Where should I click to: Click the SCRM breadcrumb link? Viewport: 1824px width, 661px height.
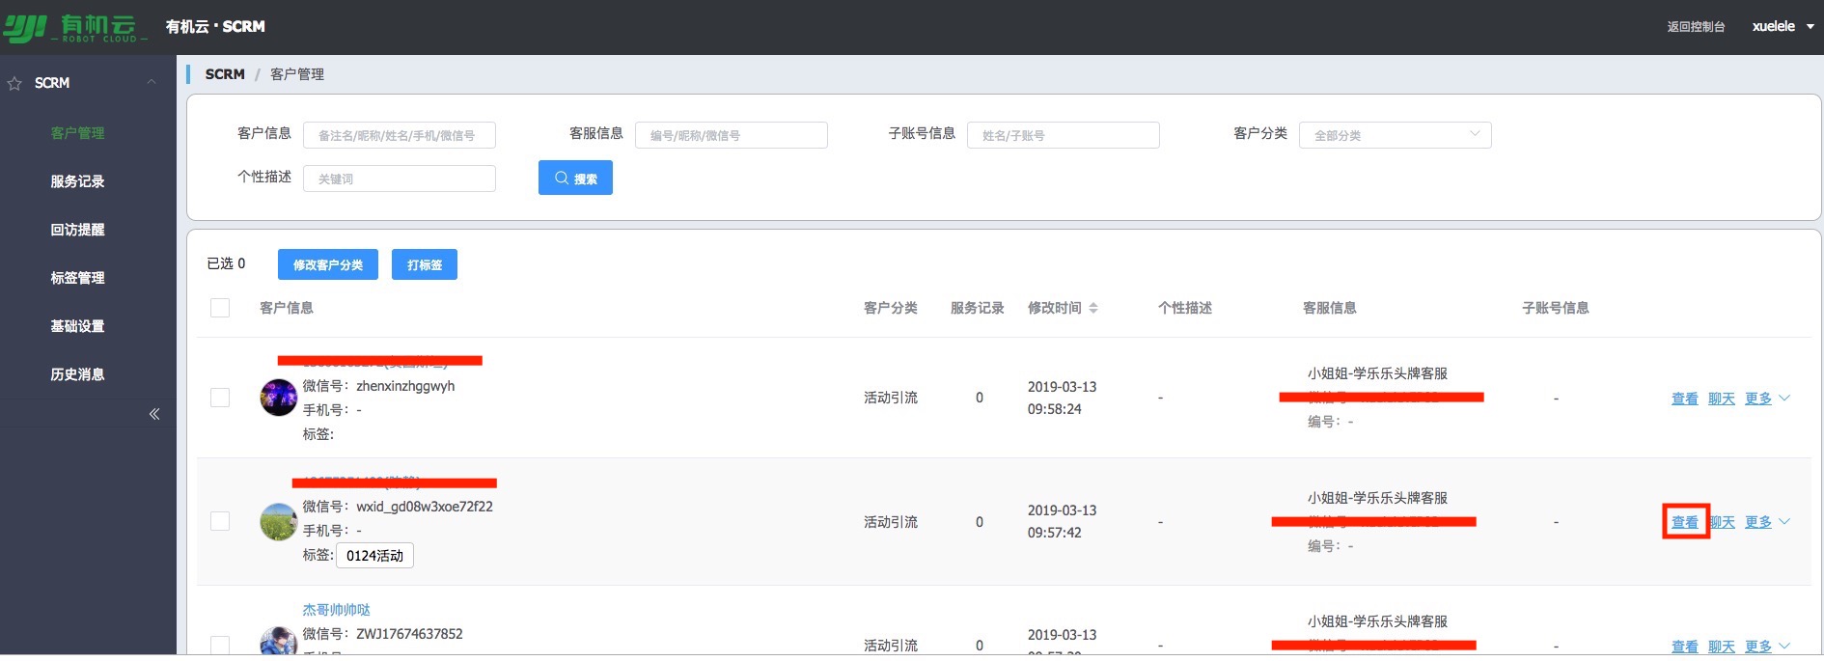click(225, 74)
